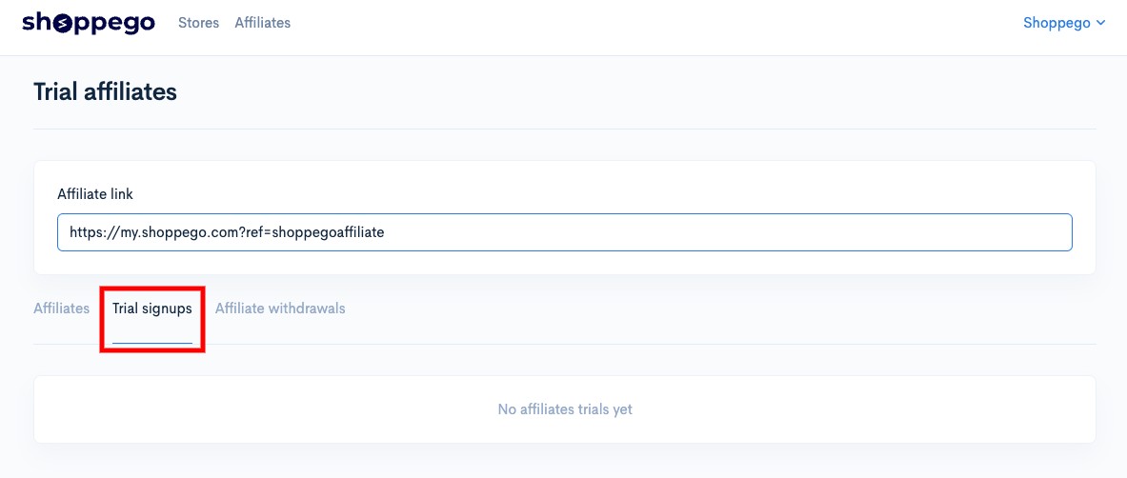Expand the chevron beside the Shoppego account name
Viewport: 1127px width, 478px height.
coord(1100,24)
